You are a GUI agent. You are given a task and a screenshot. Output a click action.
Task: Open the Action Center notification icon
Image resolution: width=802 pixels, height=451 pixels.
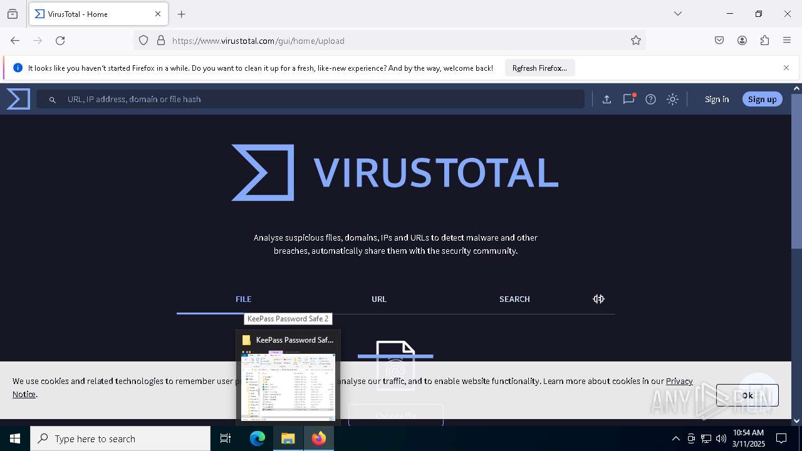click(781, 438)
